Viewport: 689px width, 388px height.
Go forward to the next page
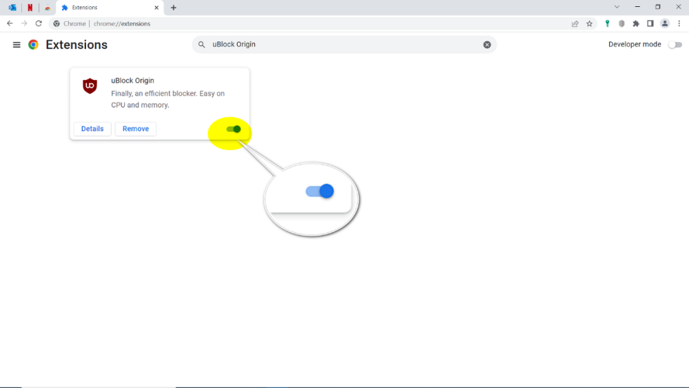[24, 23]
